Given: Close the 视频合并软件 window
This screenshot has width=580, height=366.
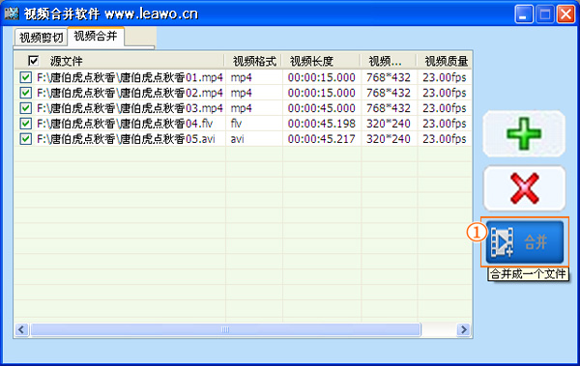Looking at the screenshot, I should (x=565, y=14).
